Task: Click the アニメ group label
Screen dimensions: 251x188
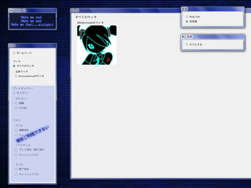Action: tap(19, 126)
